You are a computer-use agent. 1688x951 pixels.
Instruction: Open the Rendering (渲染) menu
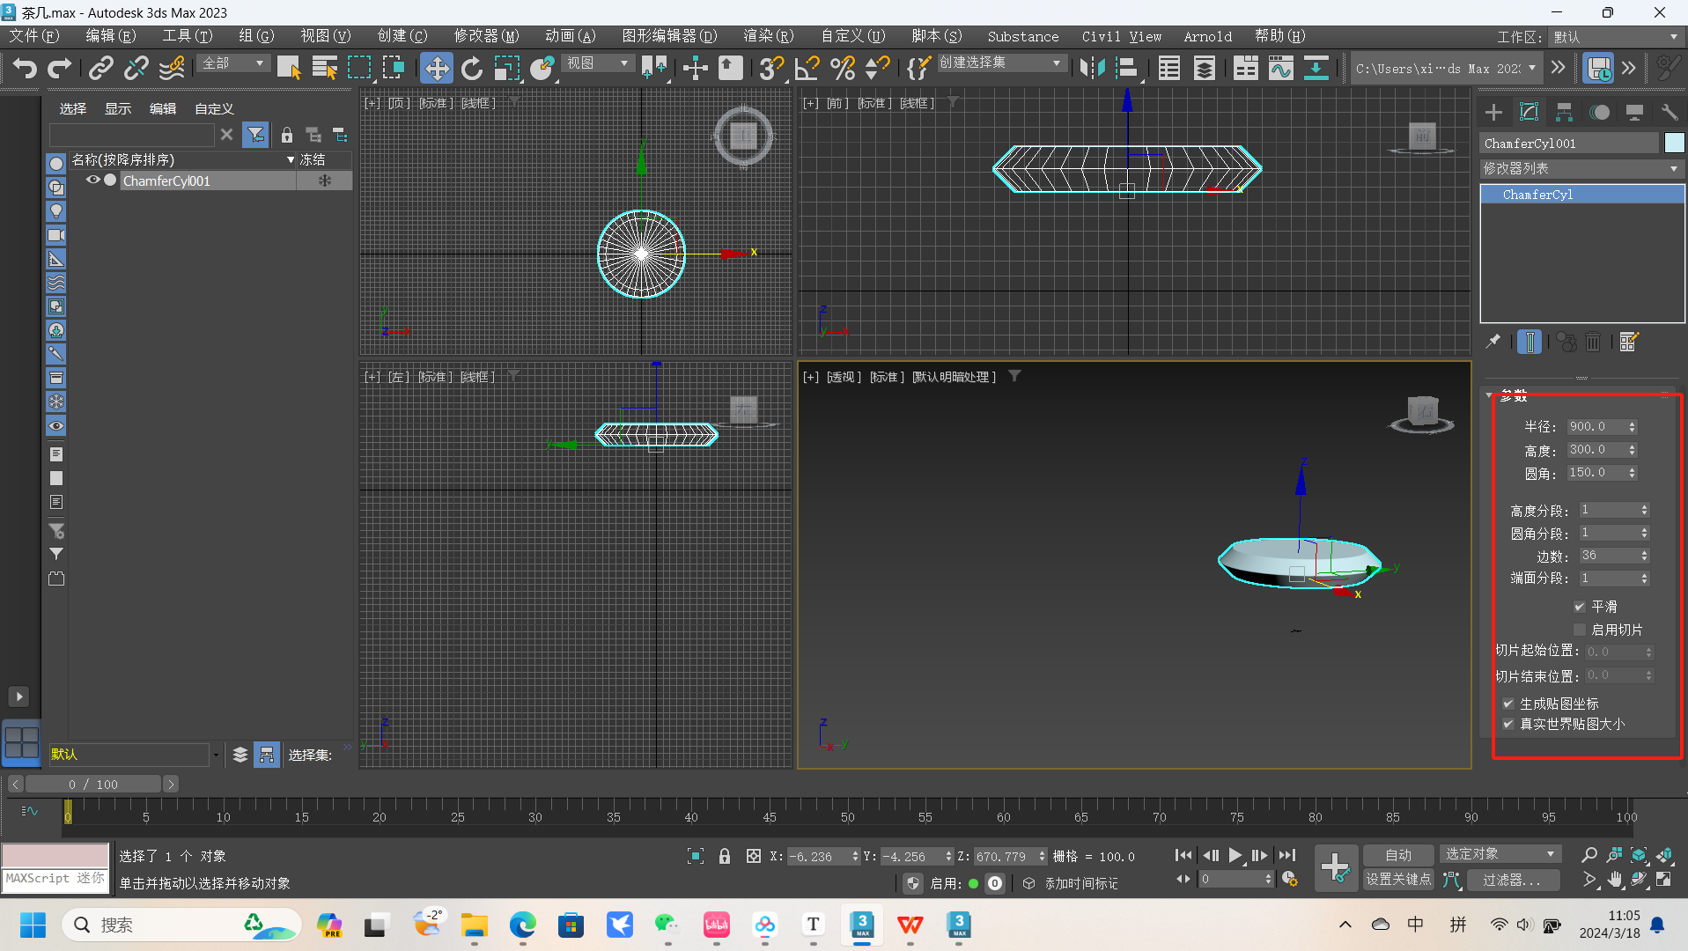769,36
